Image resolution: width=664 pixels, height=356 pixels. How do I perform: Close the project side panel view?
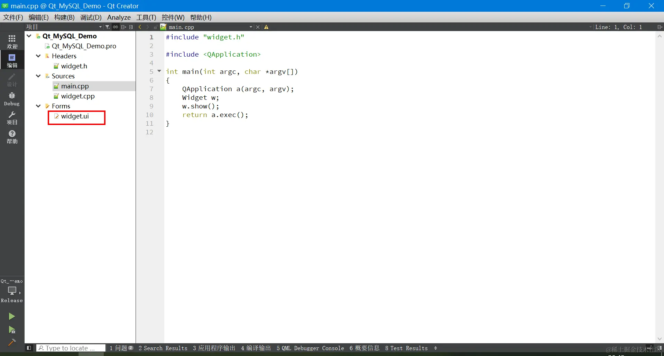pyautogui.click(x=131, y=27)
